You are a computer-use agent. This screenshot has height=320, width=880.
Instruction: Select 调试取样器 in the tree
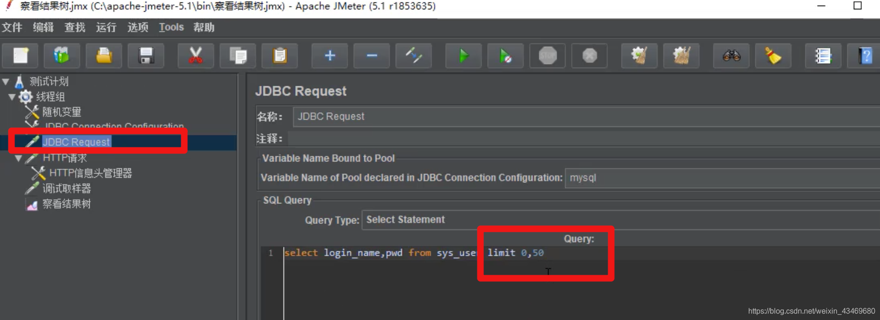click(x=67, y=188)
